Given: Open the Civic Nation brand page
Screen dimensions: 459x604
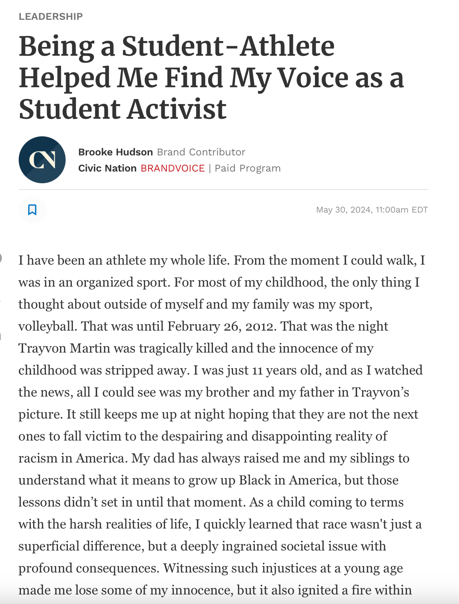Looking at the screenshot, I should tap(107, 168).
